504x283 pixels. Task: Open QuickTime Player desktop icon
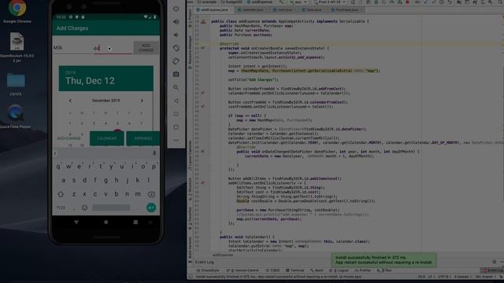click(x=16, y=113)
